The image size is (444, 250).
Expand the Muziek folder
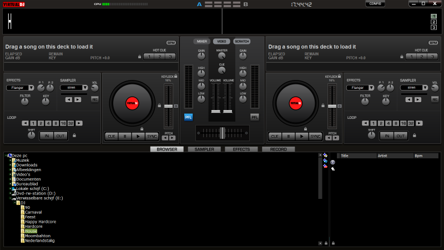pyautogui.click(x=11, y=161)
